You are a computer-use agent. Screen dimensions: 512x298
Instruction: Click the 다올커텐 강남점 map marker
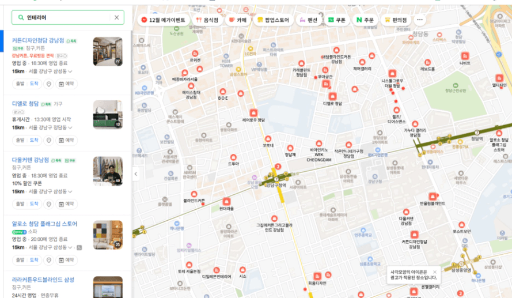pyautogui.click(x=406, y=212)
